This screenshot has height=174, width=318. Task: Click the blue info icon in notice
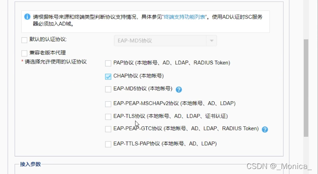point(27,17)
